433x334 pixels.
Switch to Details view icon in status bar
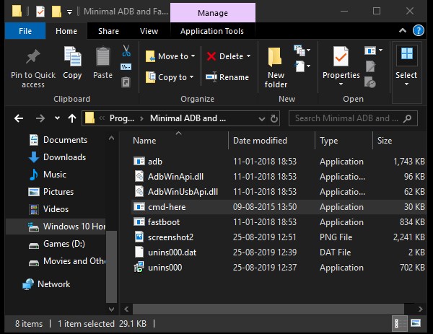click(x=399, y=323)
